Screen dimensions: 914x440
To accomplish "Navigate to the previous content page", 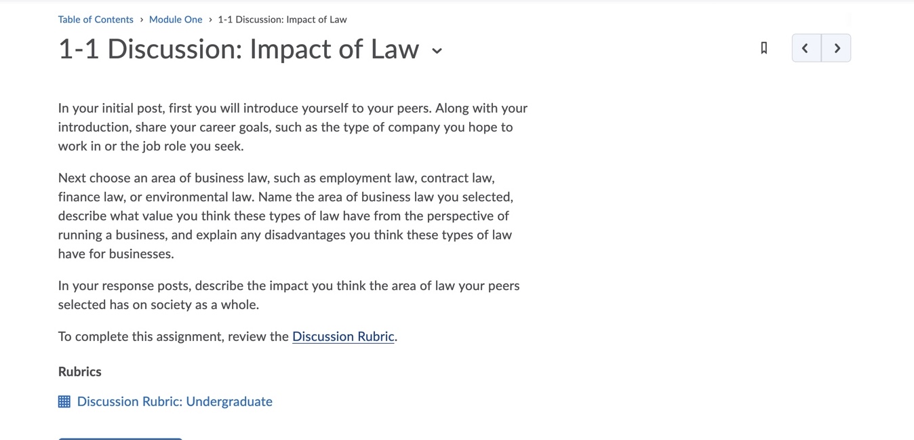I will 806,47.
